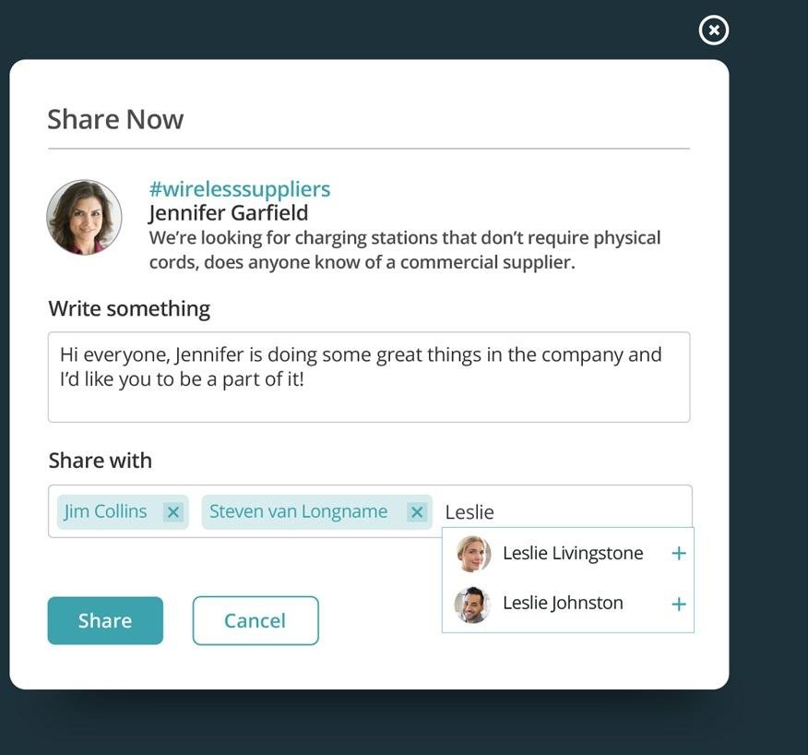
Task: Choose Leslie Johnston from the suggestions
Action: (x=563, y=604)
